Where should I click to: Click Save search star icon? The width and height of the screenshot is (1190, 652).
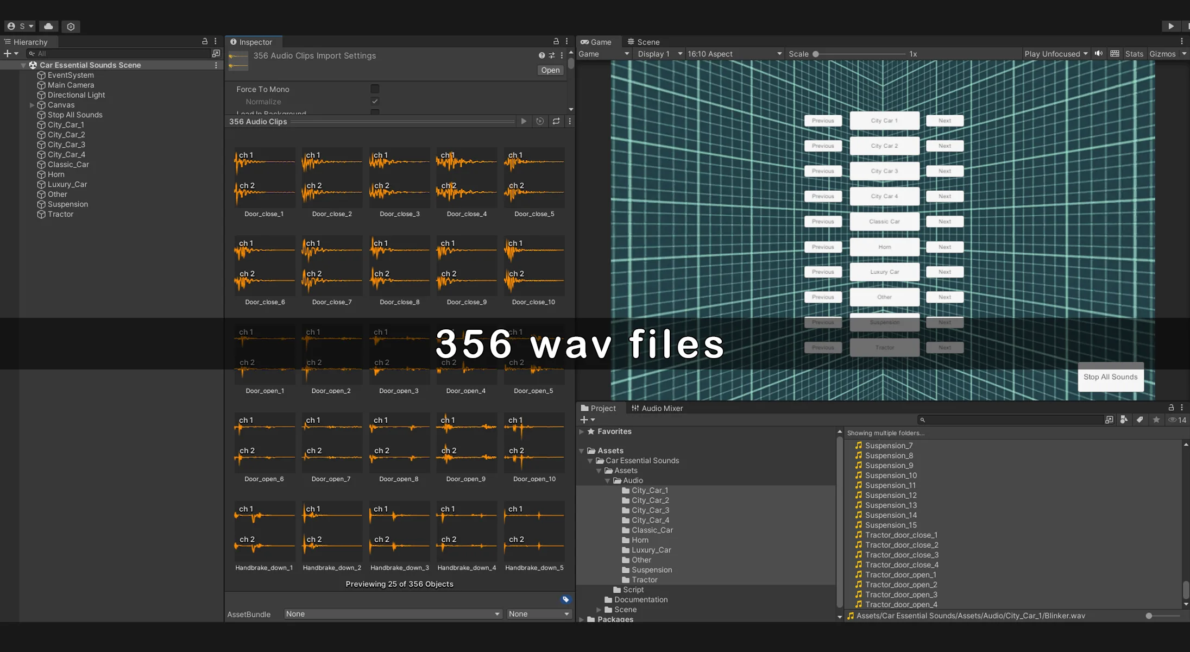point(1156,420)
